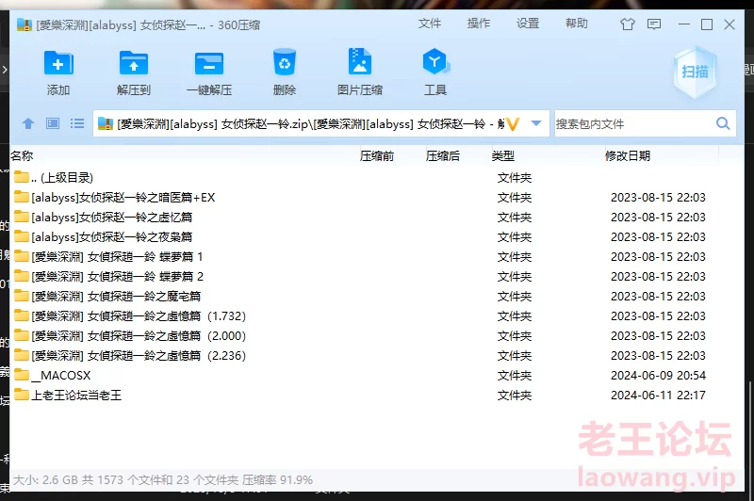The image size is (754, 501).
Task: Open the 操作 menu
Action: point(479,24)
